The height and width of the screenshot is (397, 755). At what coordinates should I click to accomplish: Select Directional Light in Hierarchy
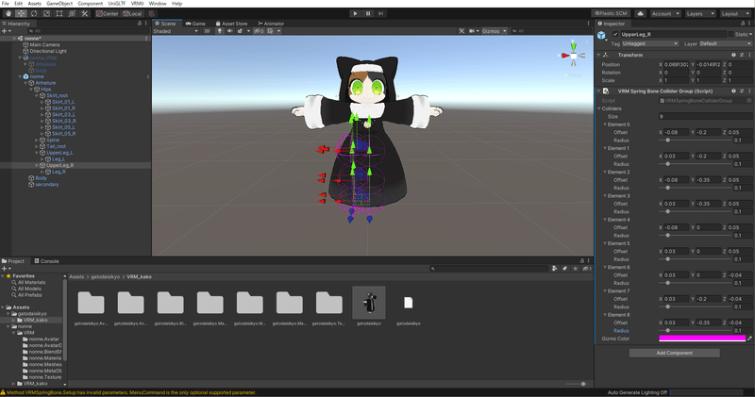click(48, 51)
